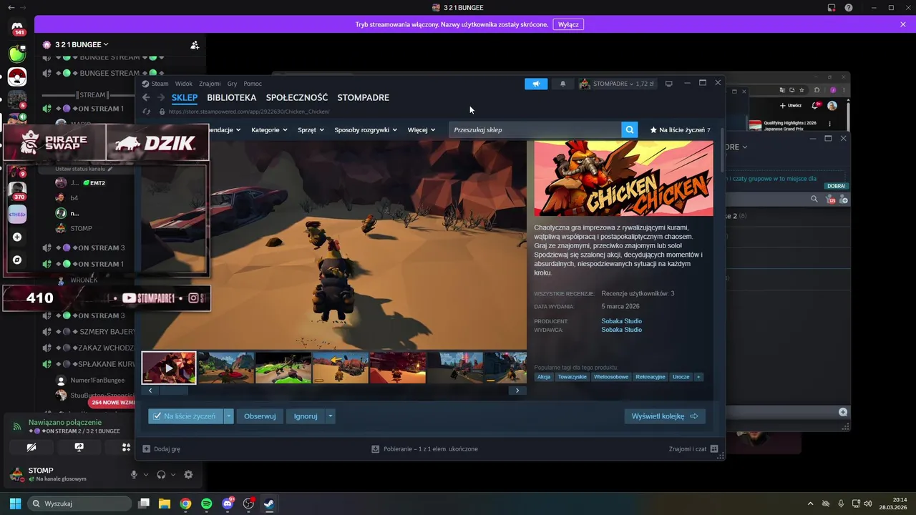Viewport: 916px width, 515px height.
Task: Switch to the BIBLIOTEKA tab
Action: 232,97
